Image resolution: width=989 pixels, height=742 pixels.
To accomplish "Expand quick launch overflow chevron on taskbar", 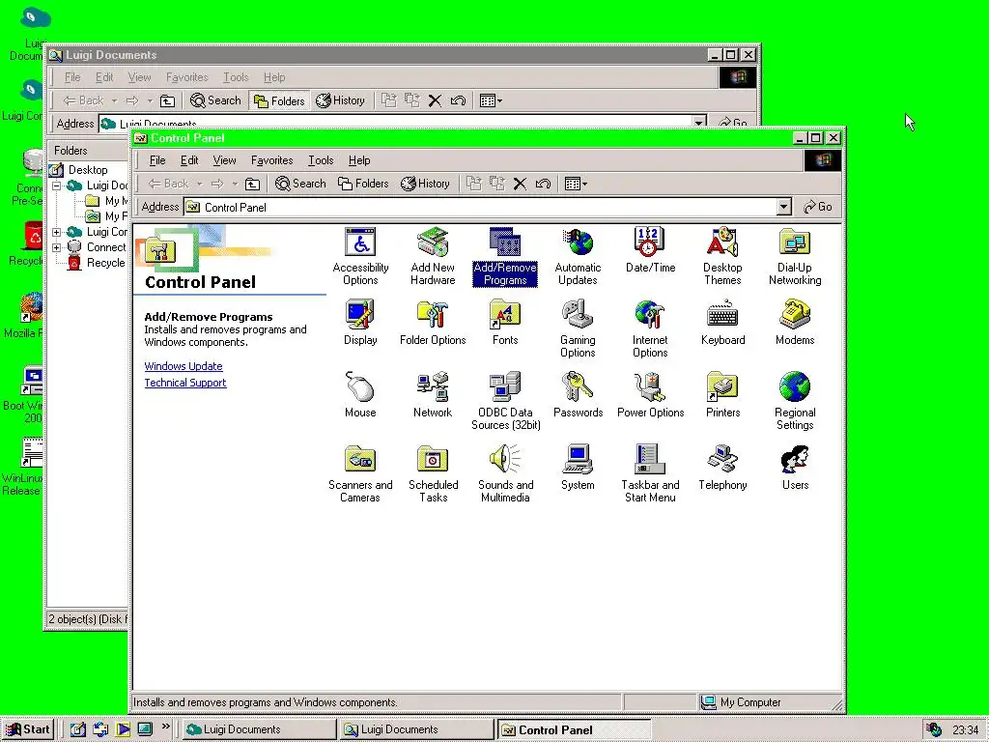I will [x=166, y=727].
